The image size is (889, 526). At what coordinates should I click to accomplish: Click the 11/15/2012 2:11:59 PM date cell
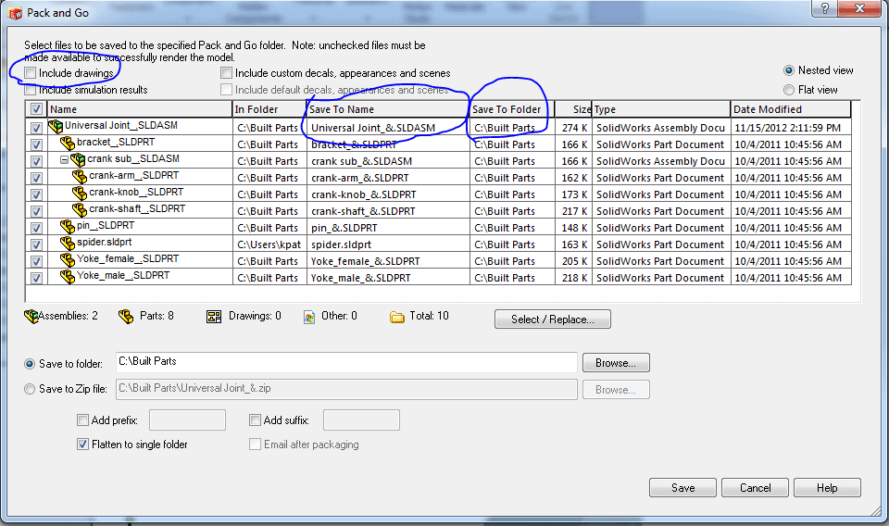(x=792, y=128)
